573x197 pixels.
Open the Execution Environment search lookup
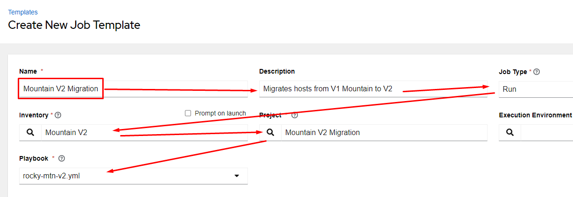(x=510, y=133)
